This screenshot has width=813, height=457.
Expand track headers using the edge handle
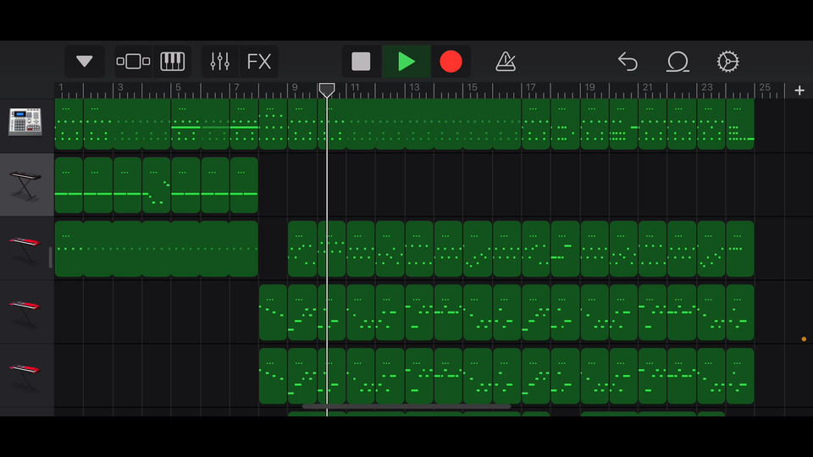pyautogui.click(x=50, y=257)
